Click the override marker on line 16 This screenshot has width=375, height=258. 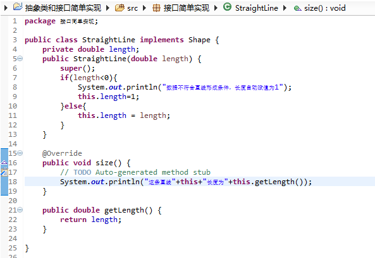(x=4, y=163)
